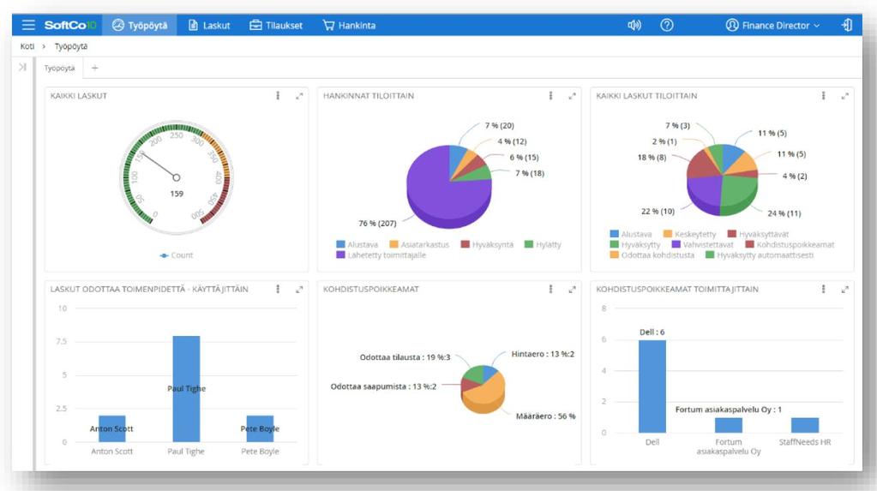
Task: Collapse the left sidebar panel arrow
Action: 22,67
